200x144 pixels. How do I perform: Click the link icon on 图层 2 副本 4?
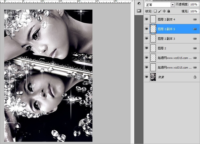click(195, 19)
